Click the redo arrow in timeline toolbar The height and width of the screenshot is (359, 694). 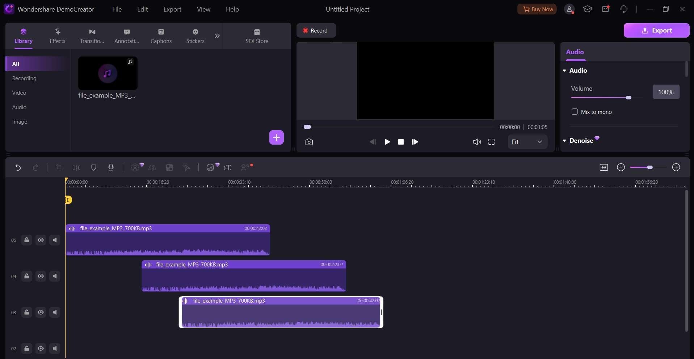35,167
